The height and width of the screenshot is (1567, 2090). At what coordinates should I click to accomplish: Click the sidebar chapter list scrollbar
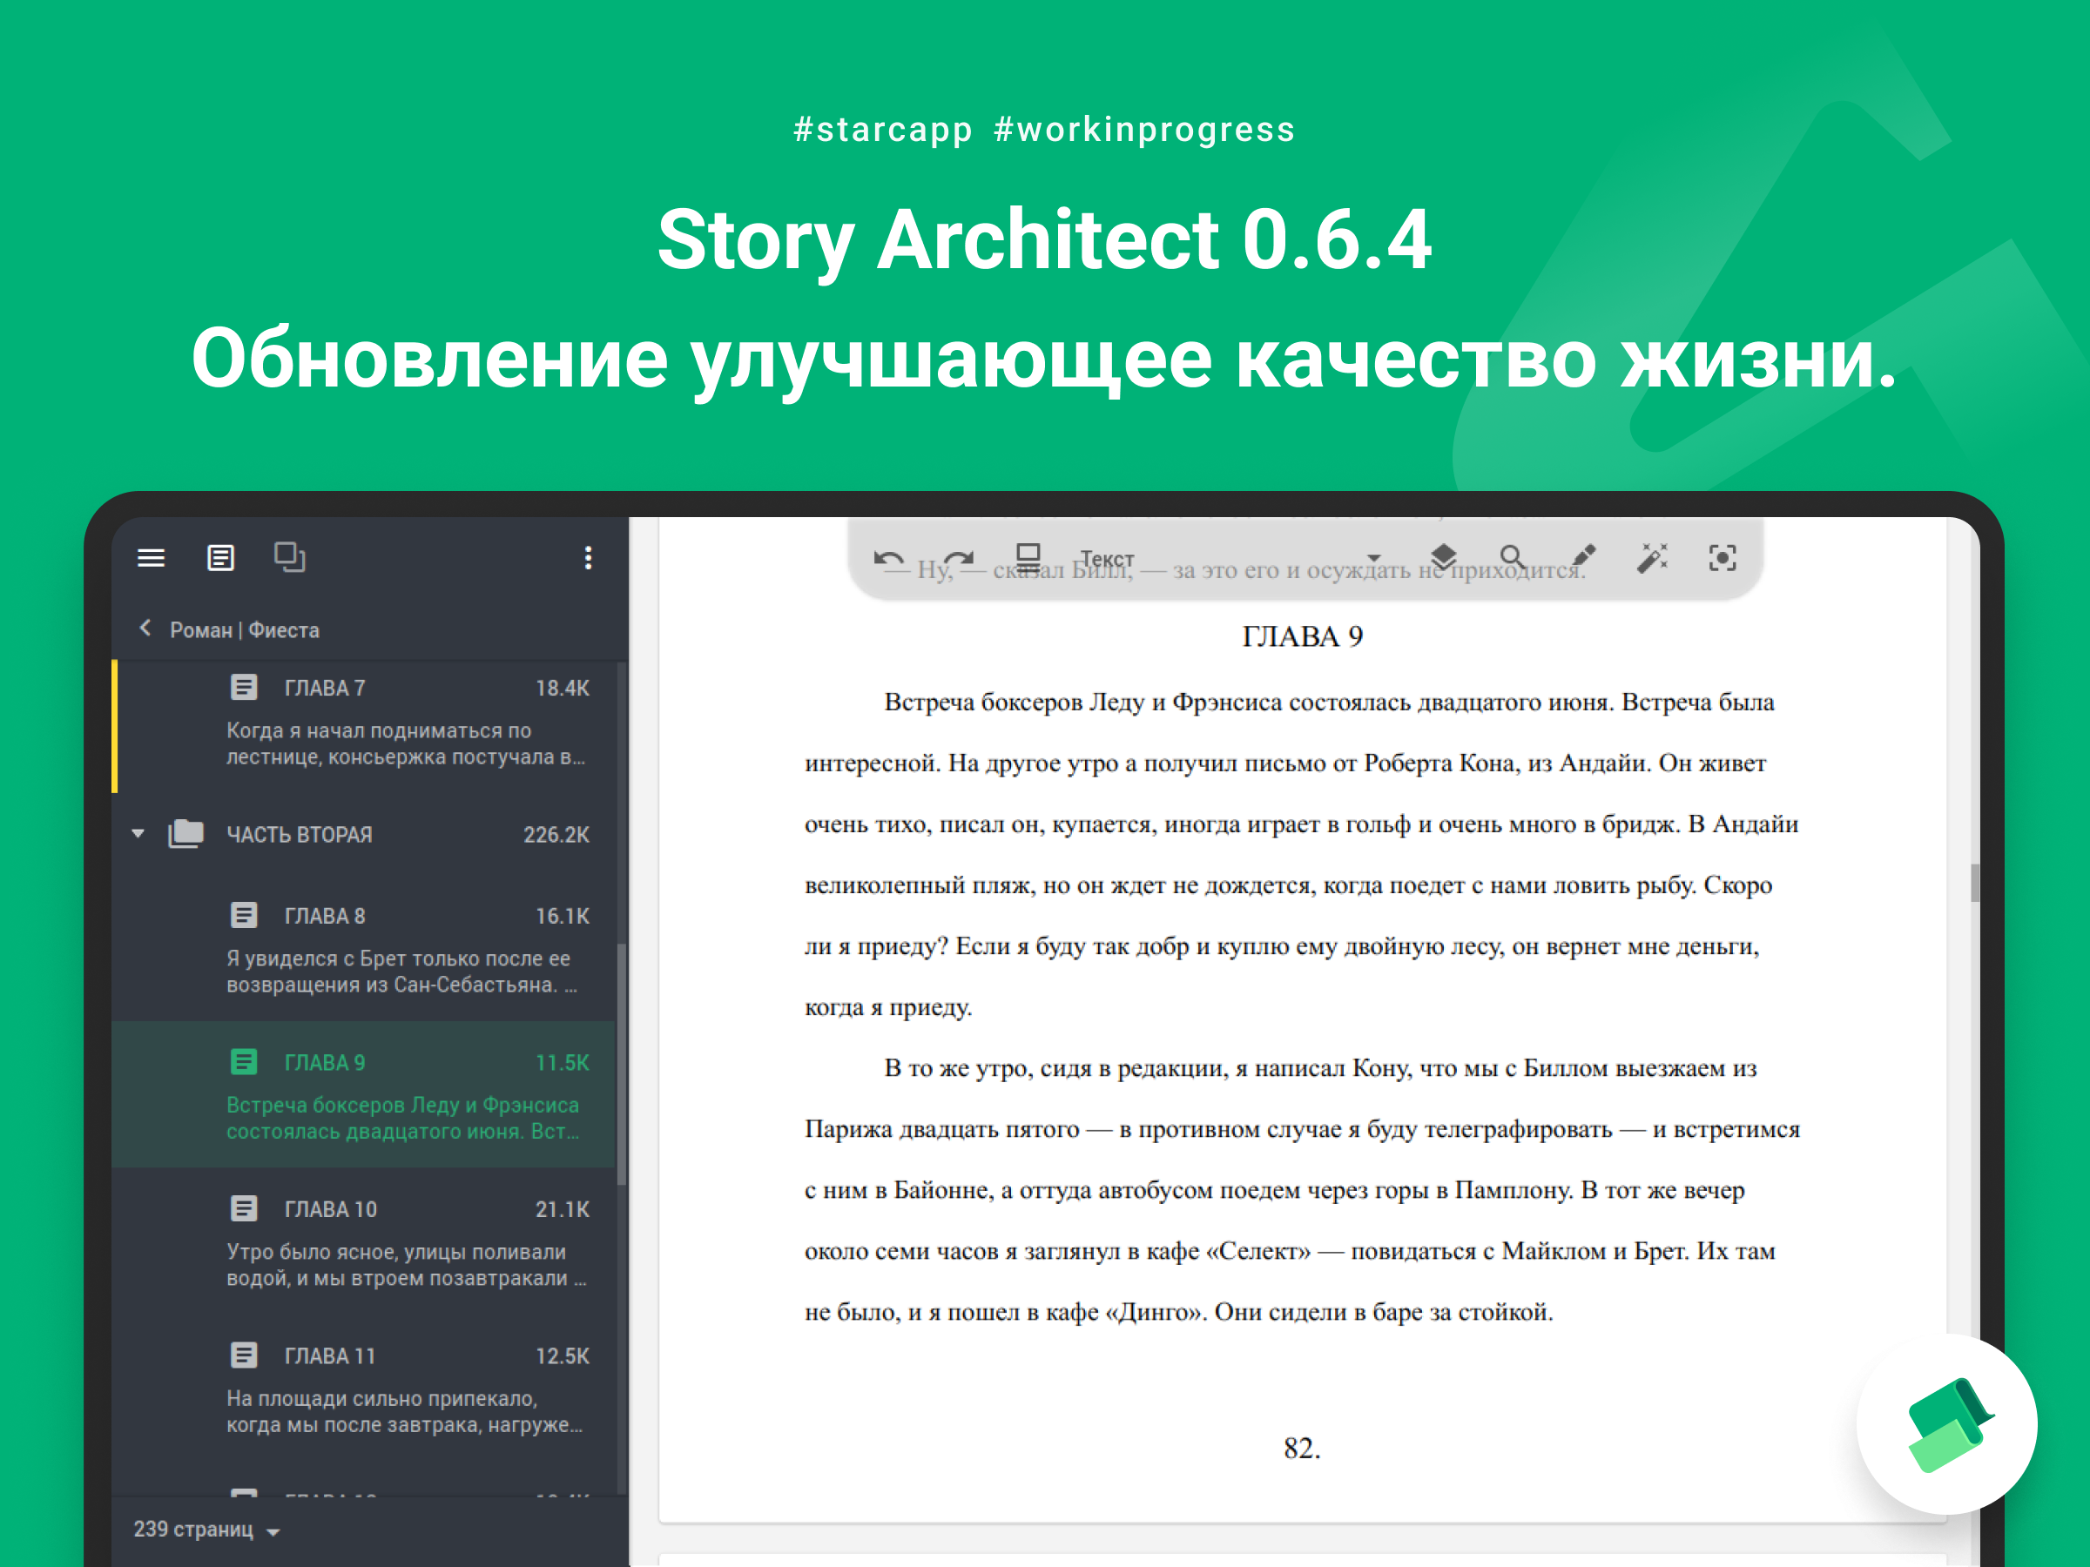(x=621, y=1065)
